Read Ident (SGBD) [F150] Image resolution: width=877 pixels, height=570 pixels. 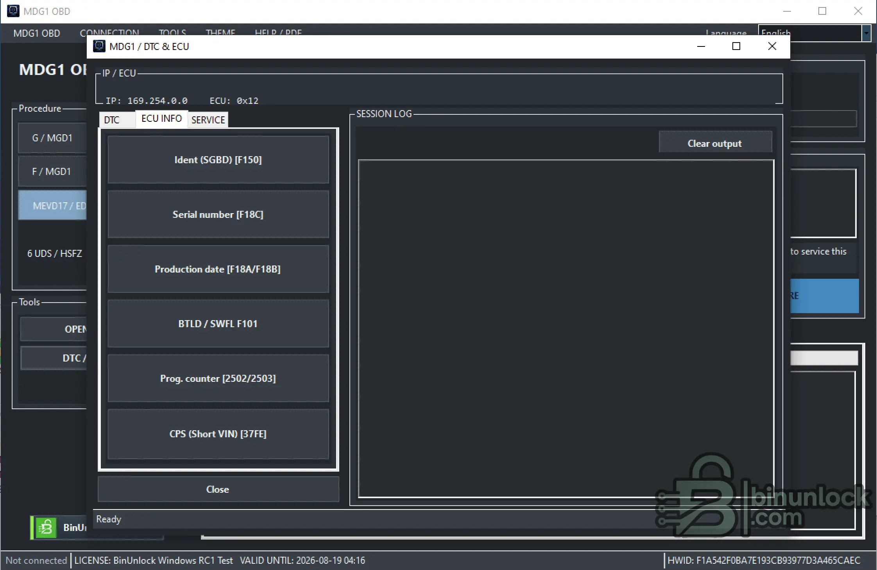click(218, 160)
